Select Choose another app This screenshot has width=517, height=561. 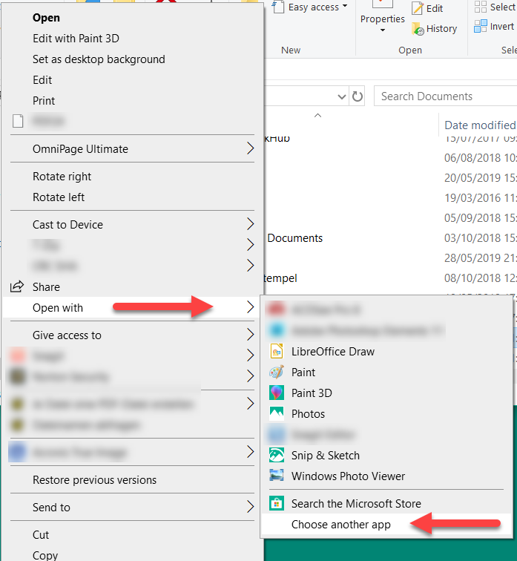pyautogui.click(x=340, y=525)
